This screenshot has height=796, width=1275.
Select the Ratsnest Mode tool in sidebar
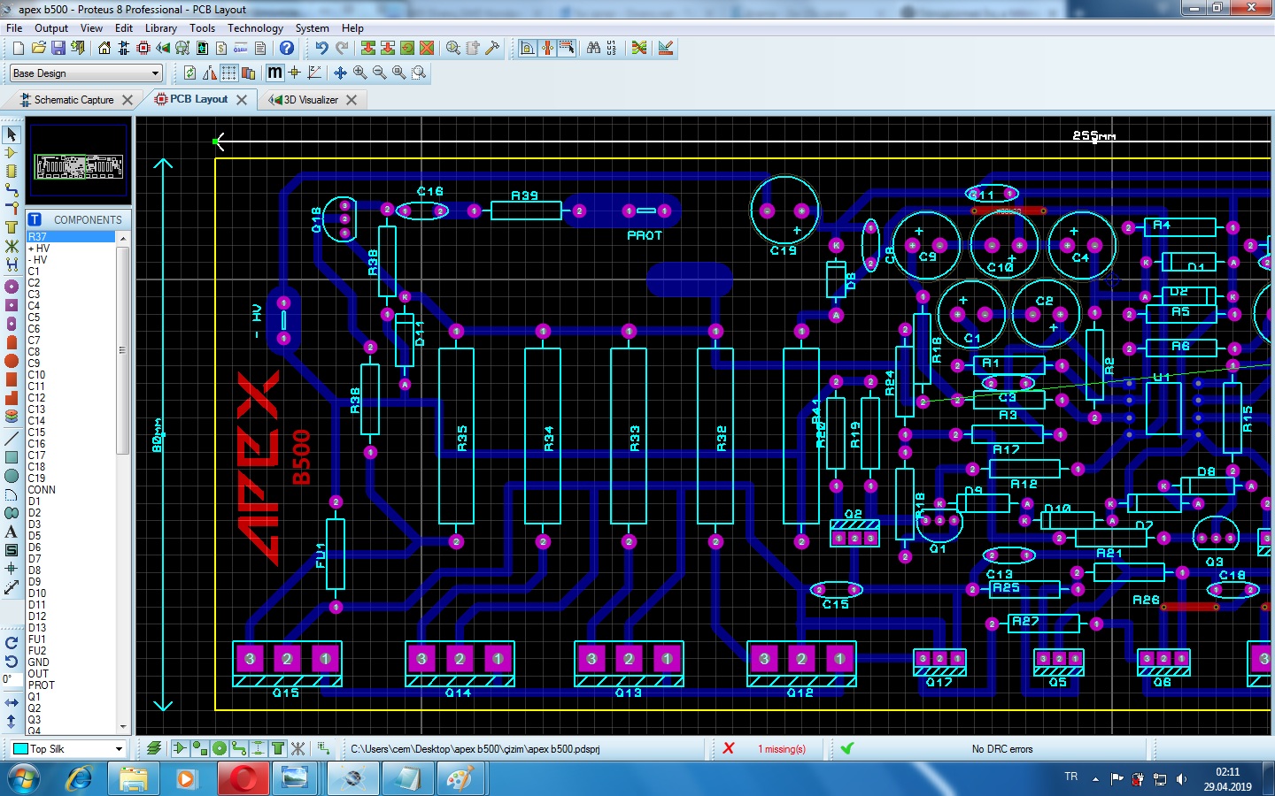(12, 246)
